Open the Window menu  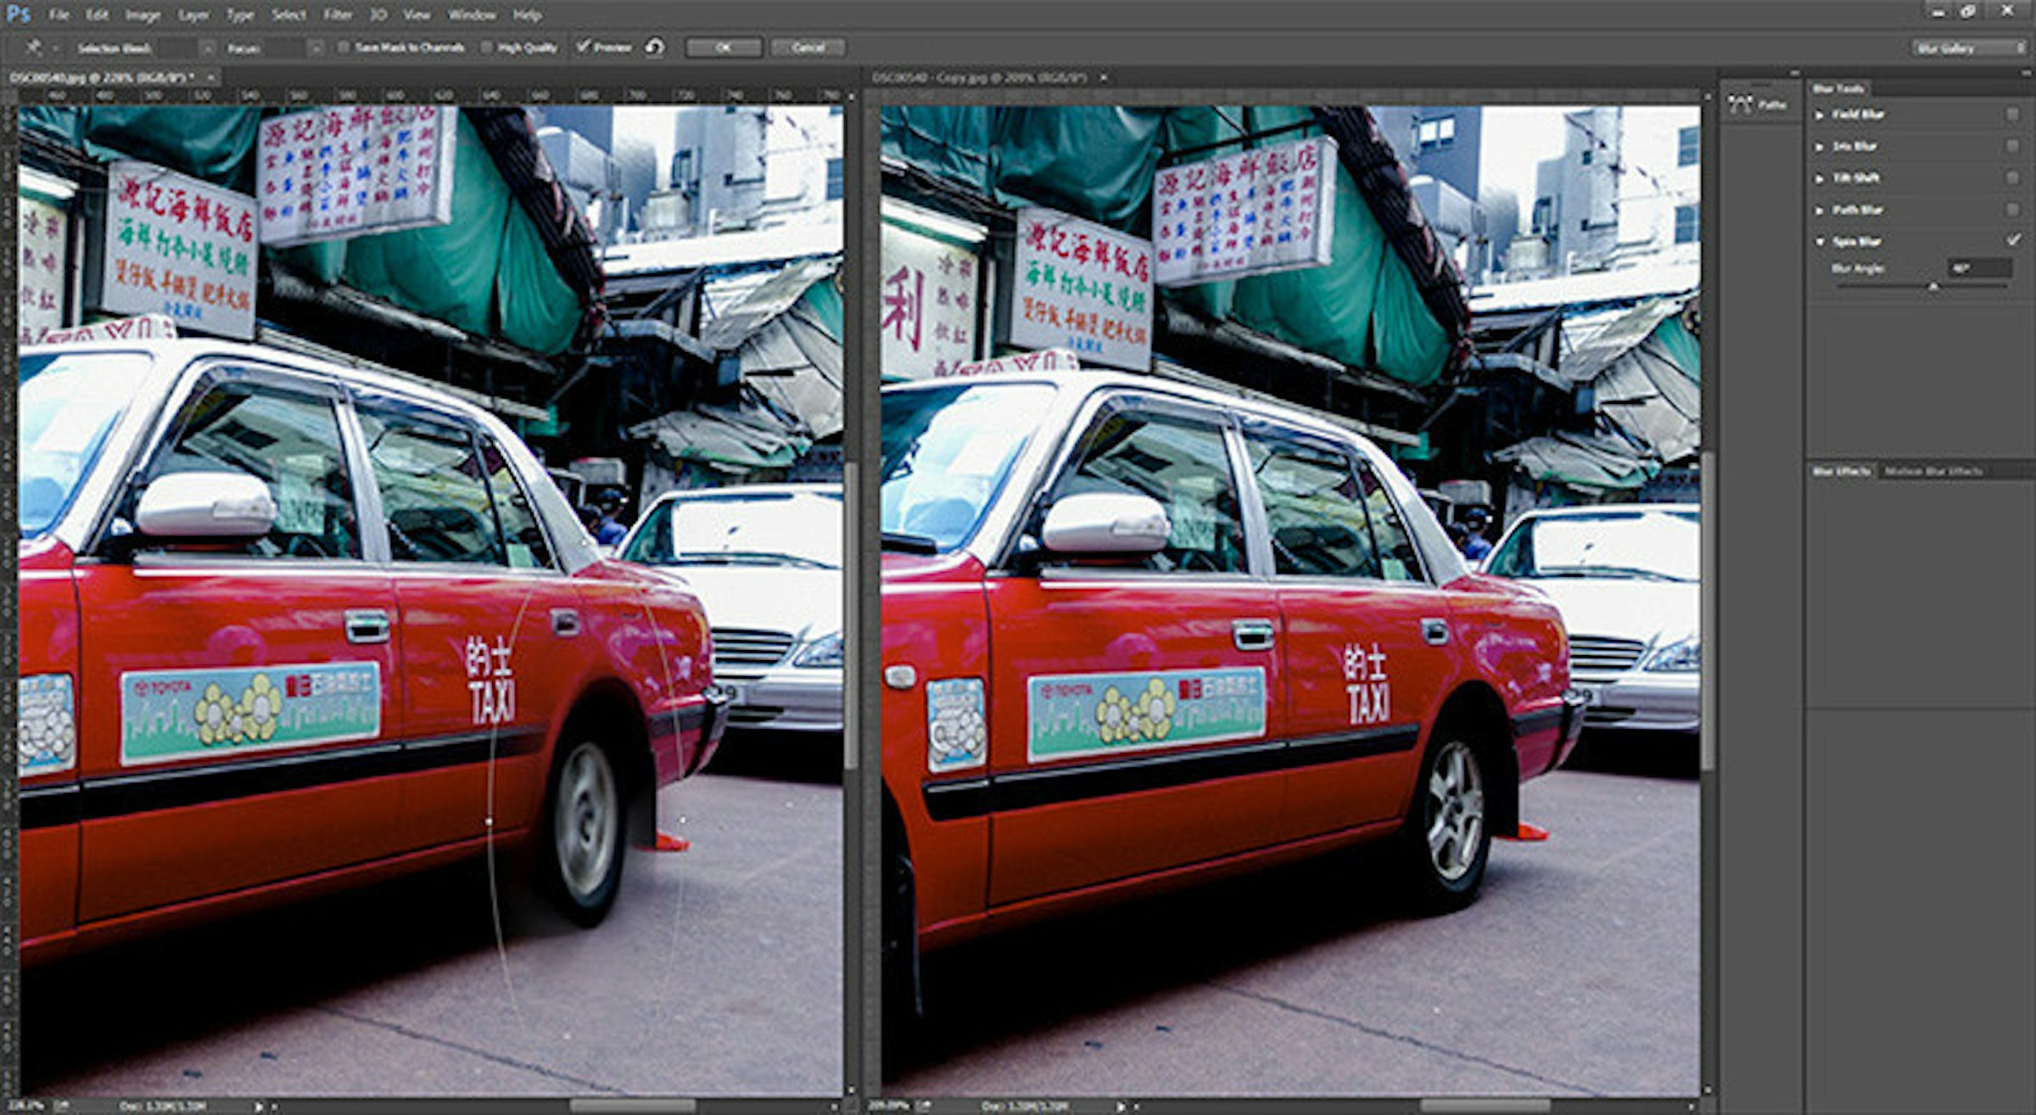coord(473,15)
